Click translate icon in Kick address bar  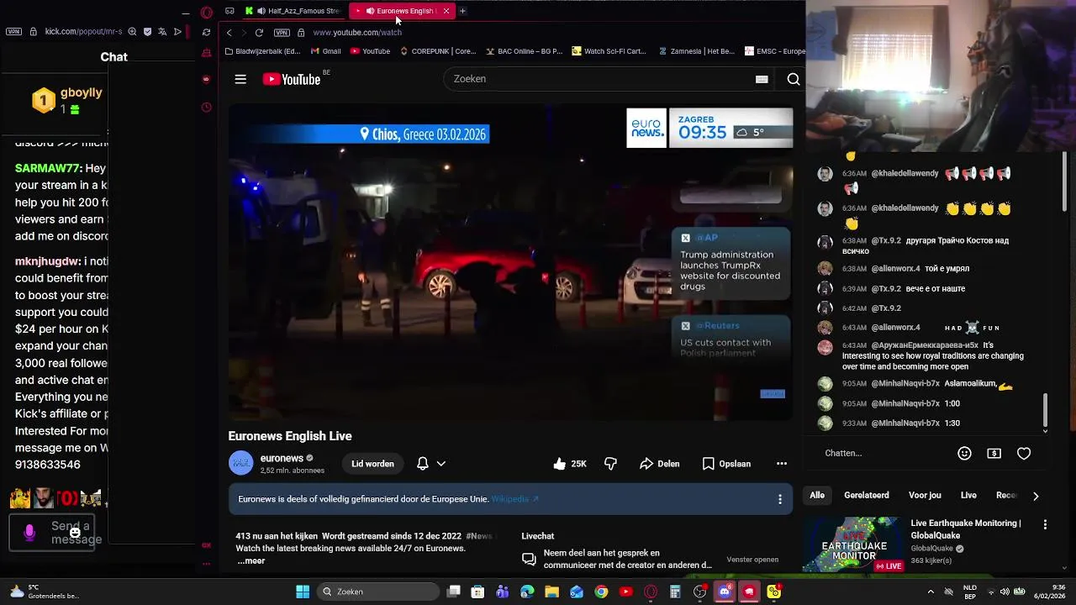tap(162, 31)
